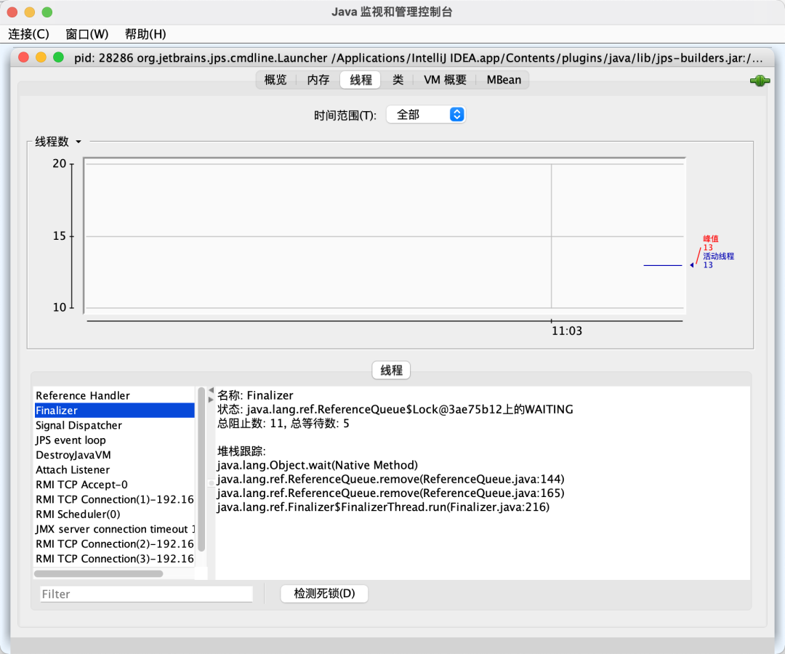Click the thread list vertical scrollbar

click(201, 469)
